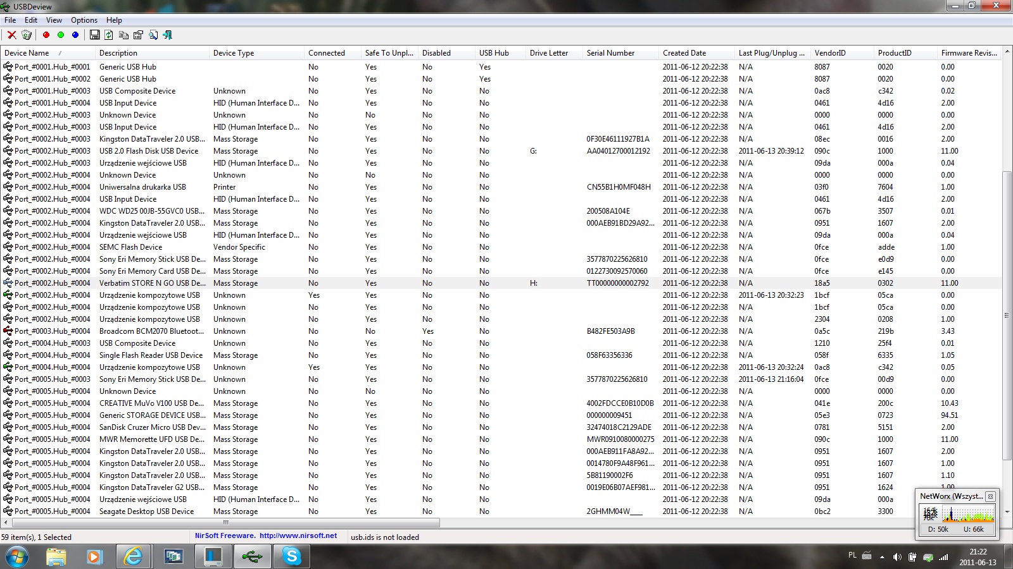Open the Help menu

[114, 20]
